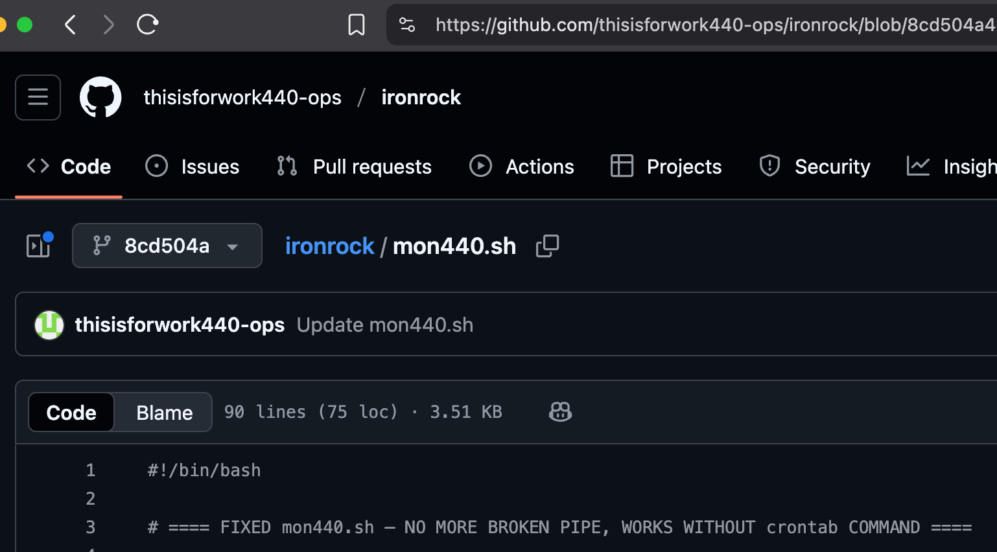Open the GitHub hamburger navigation menu

pos(38,97)
